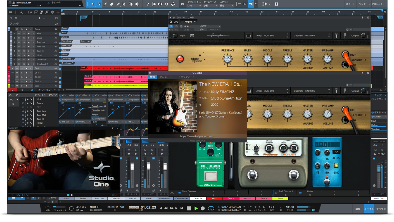Screen dimensions: 394x222
Task: Click the green Play button in the transport
Action: tap(196, 208)
